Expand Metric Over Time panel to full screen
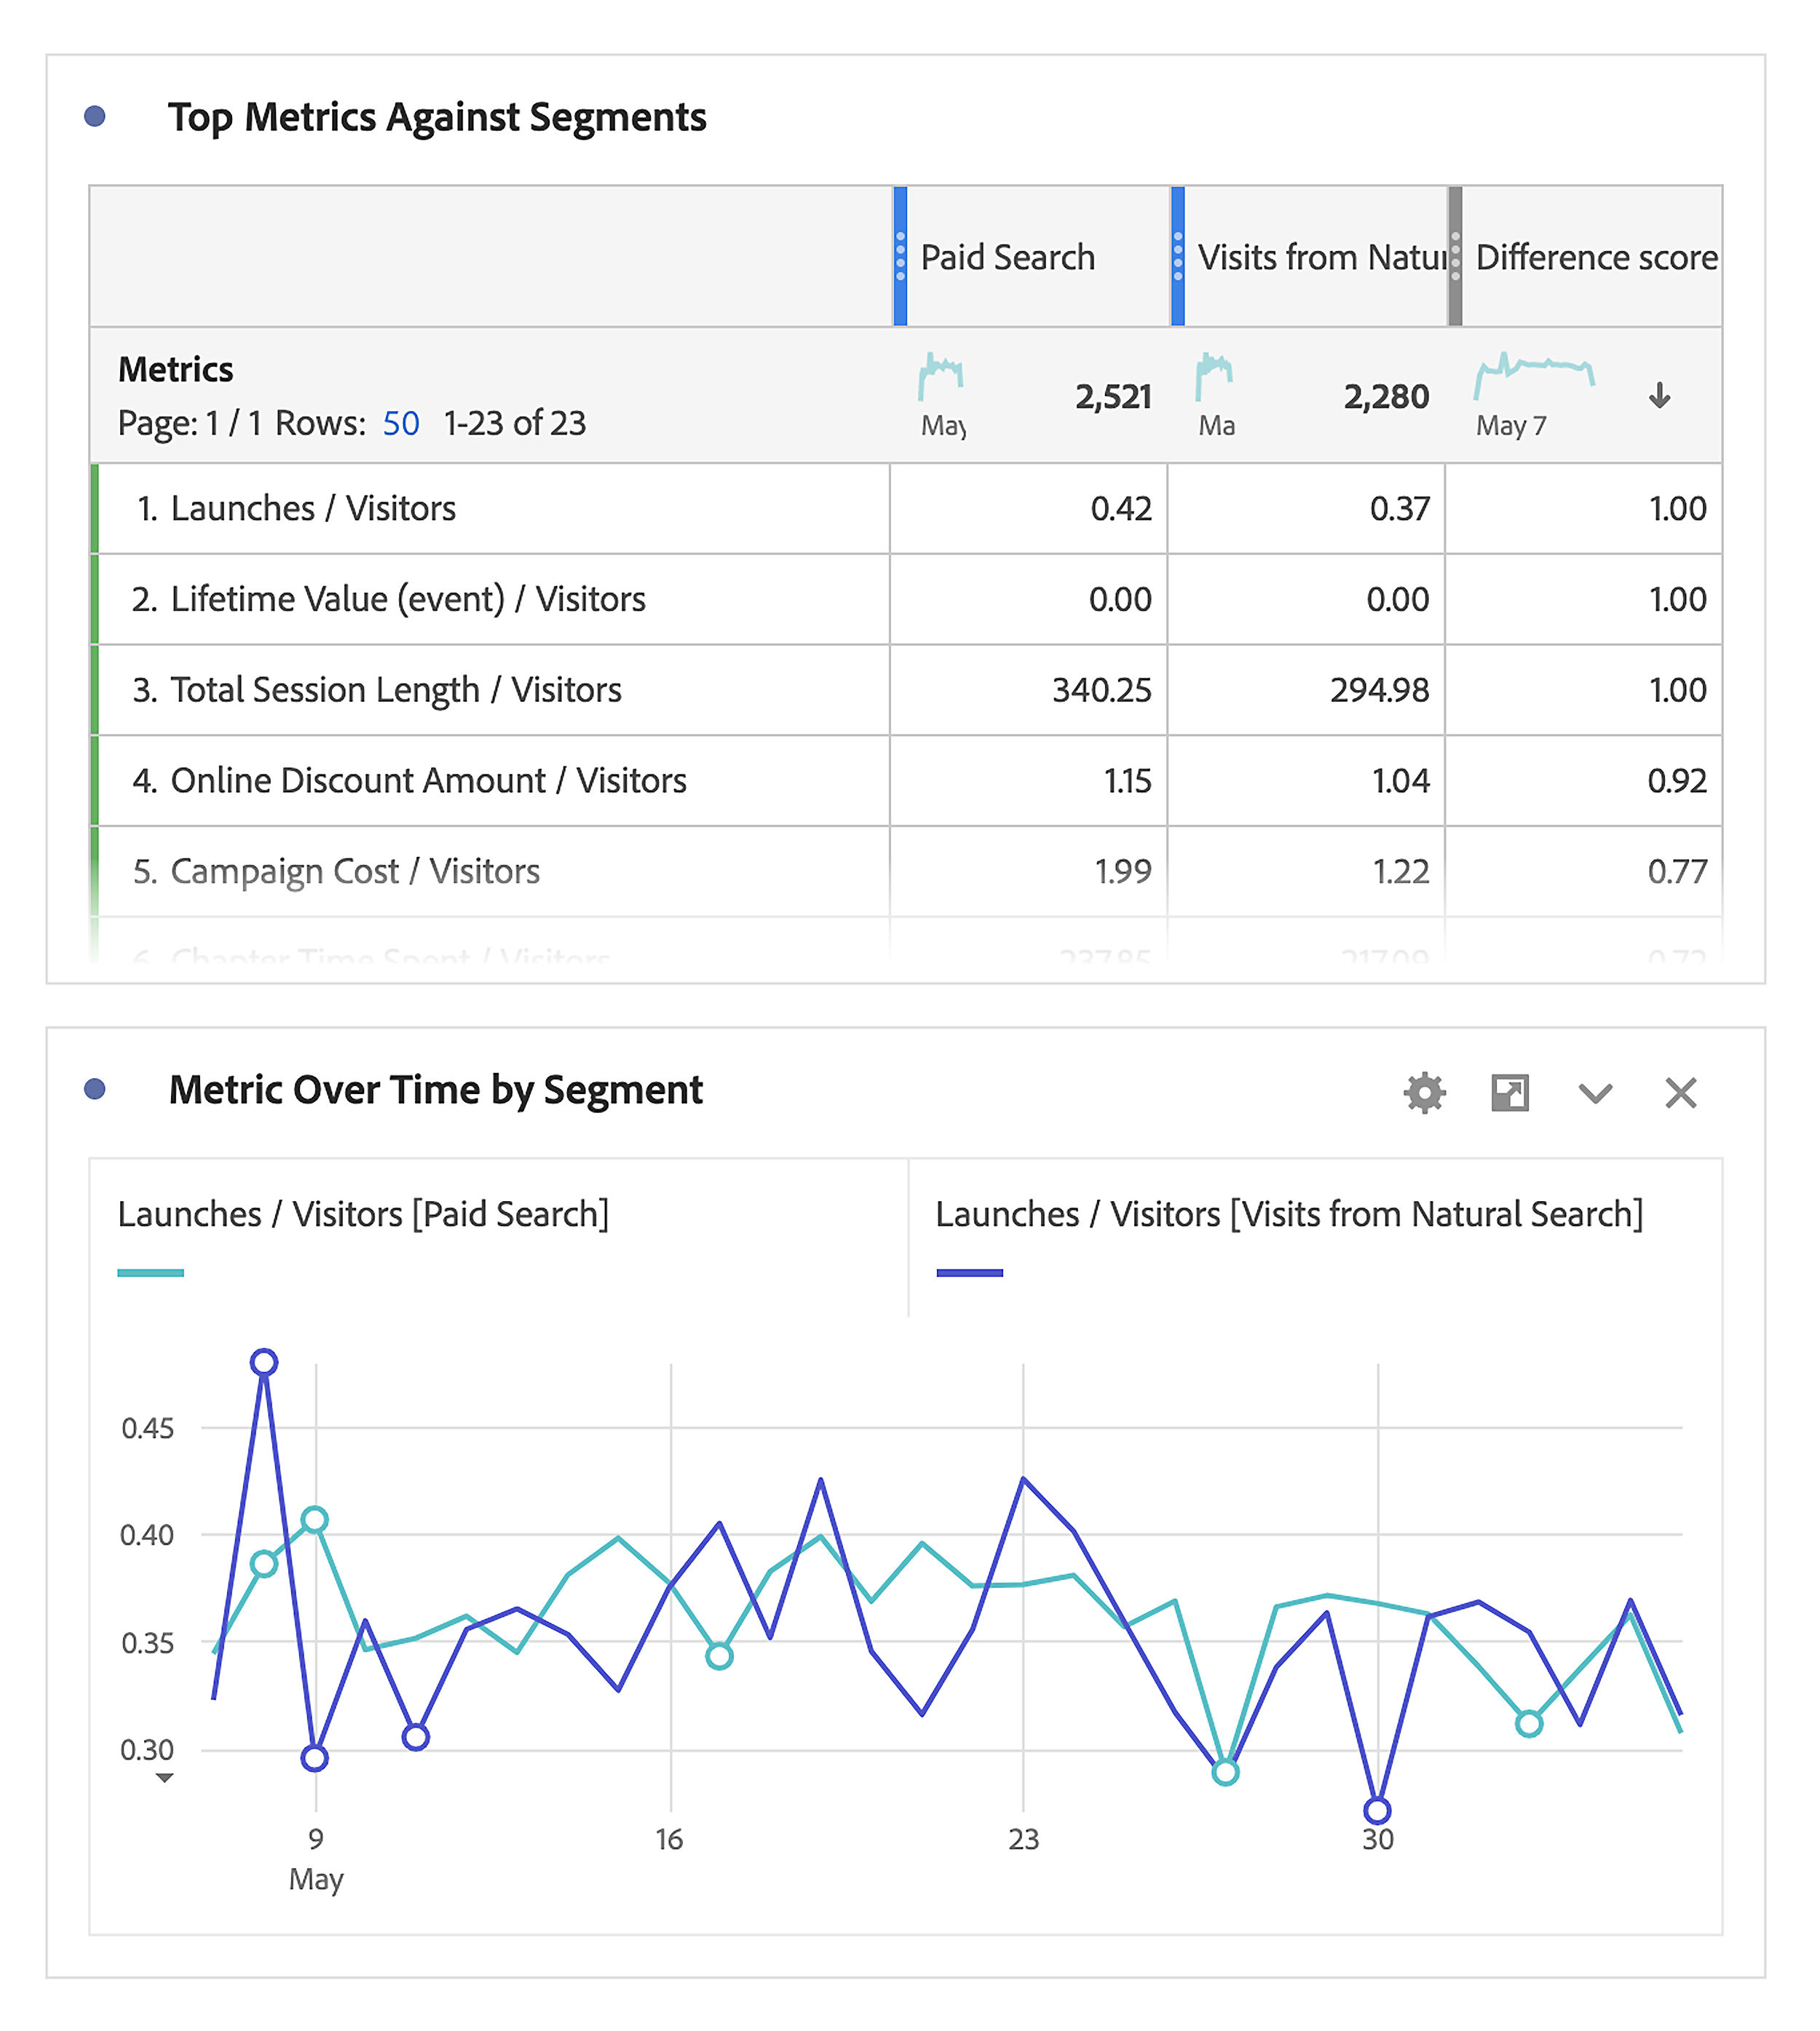1820x2031 pixels. tap(1510, 1093)
